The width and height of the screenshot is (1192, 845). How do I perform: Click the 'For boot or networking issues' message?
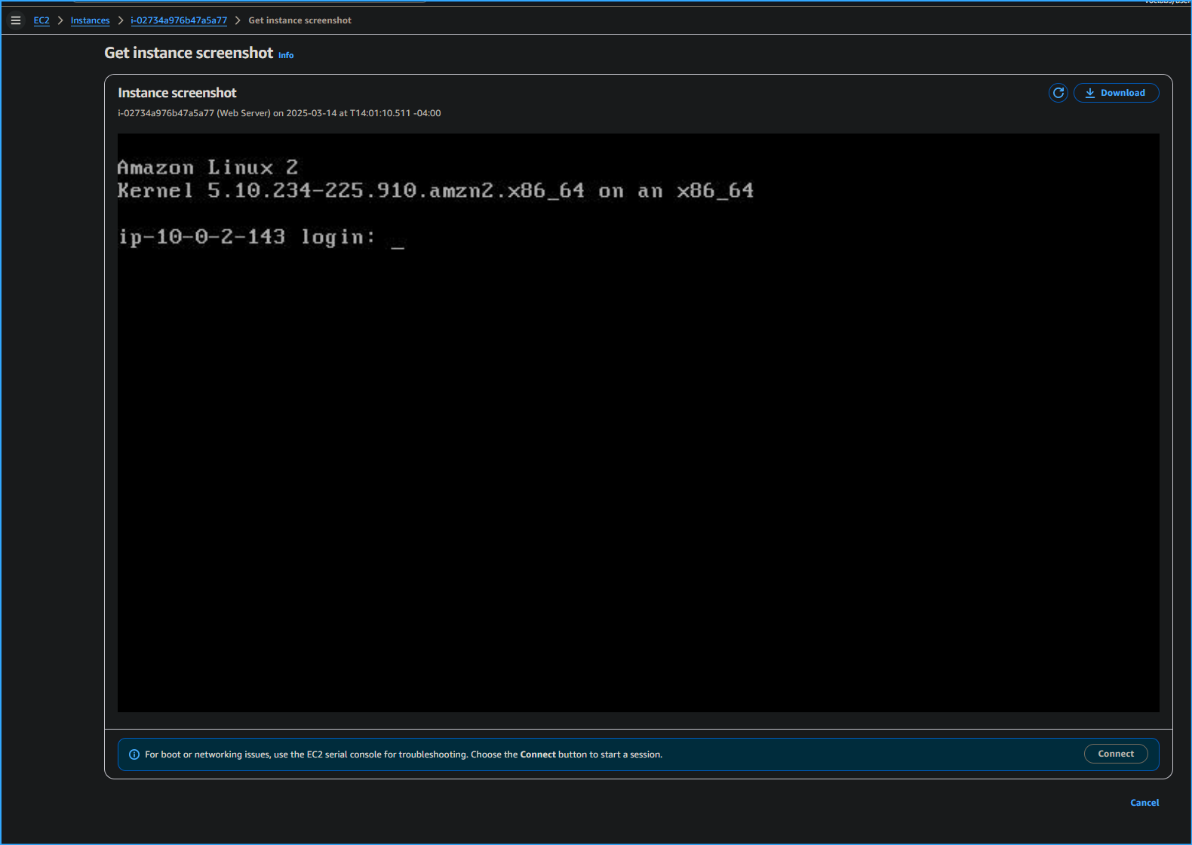pos(404,754)
